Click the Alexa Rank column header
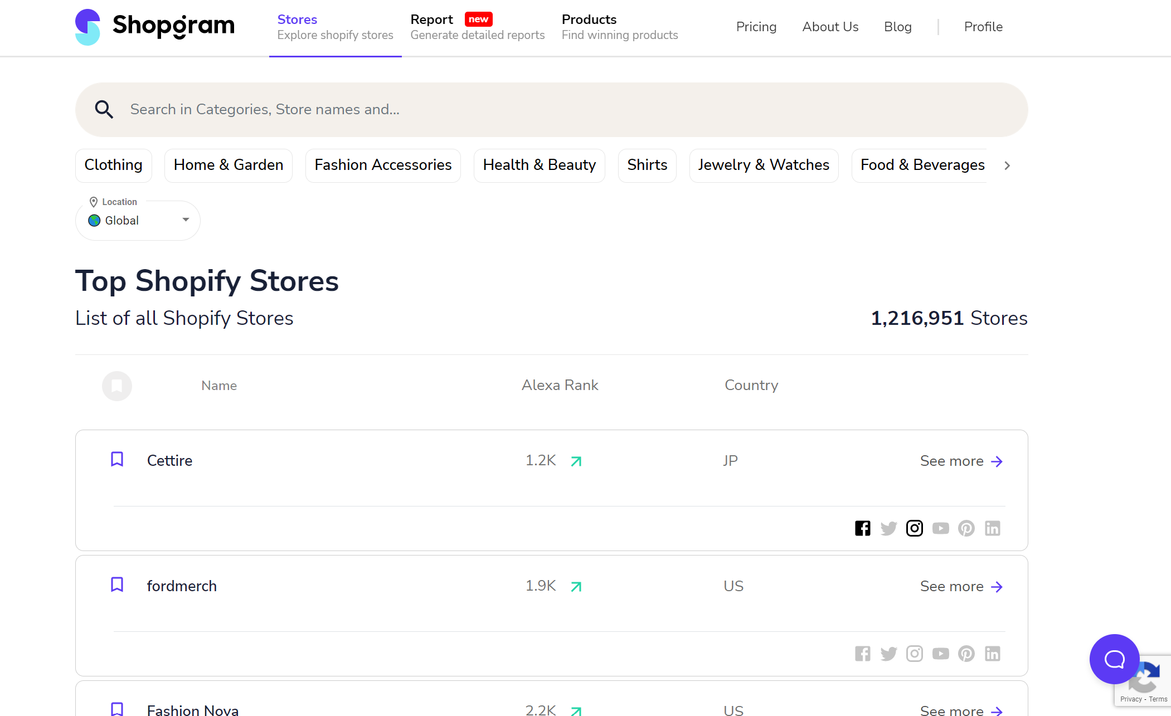The width and height of the screenshot is (1171, 716). pyautogui.click(x=560, y=385)
